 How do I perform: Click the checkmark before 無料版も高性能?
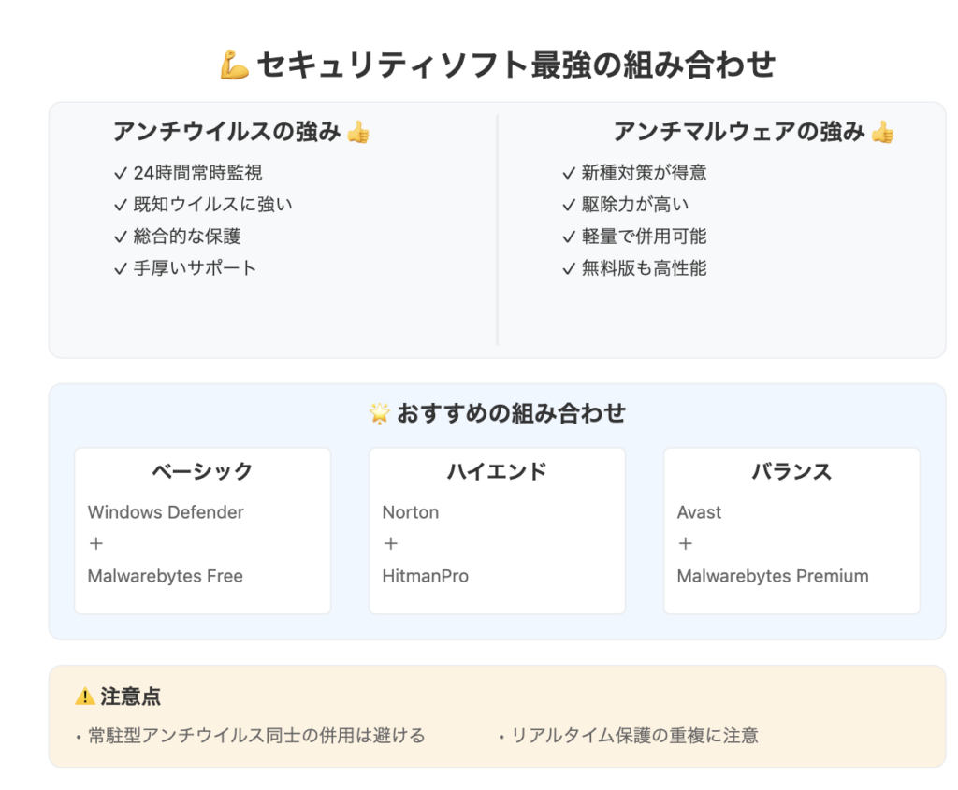(x=569, y=268)
